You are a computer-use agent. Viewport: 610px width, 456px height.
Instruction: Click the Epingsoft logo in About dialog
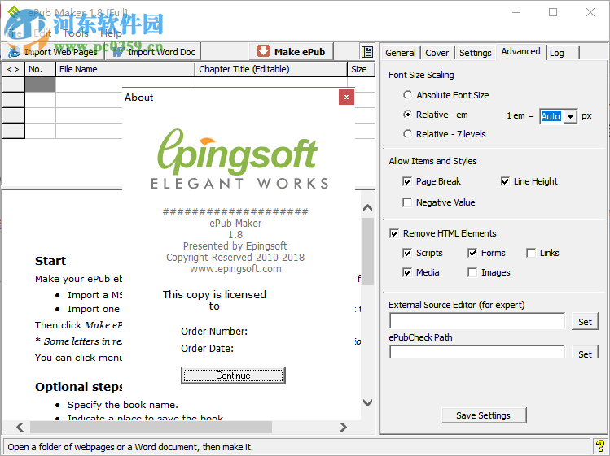point(238,159)
